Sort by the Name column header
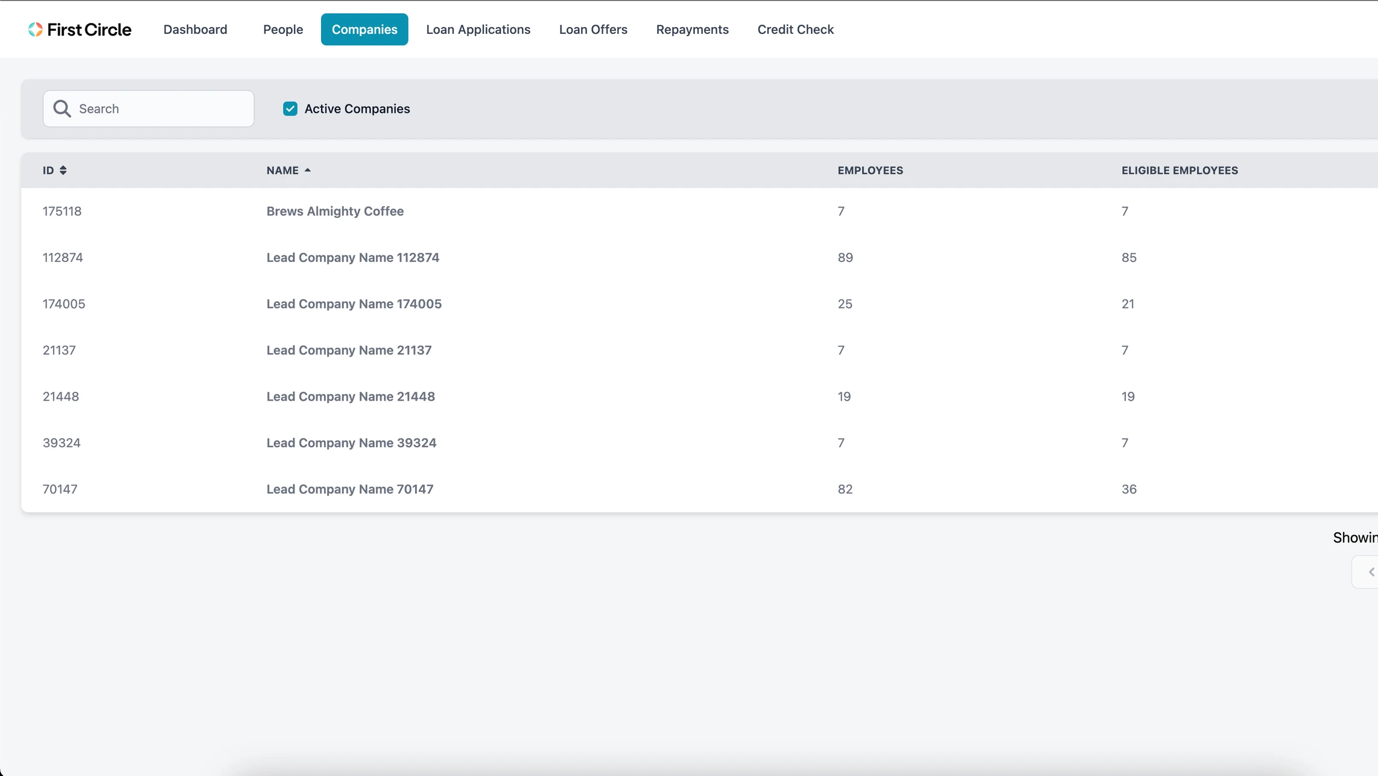 (x=282, y=170)
